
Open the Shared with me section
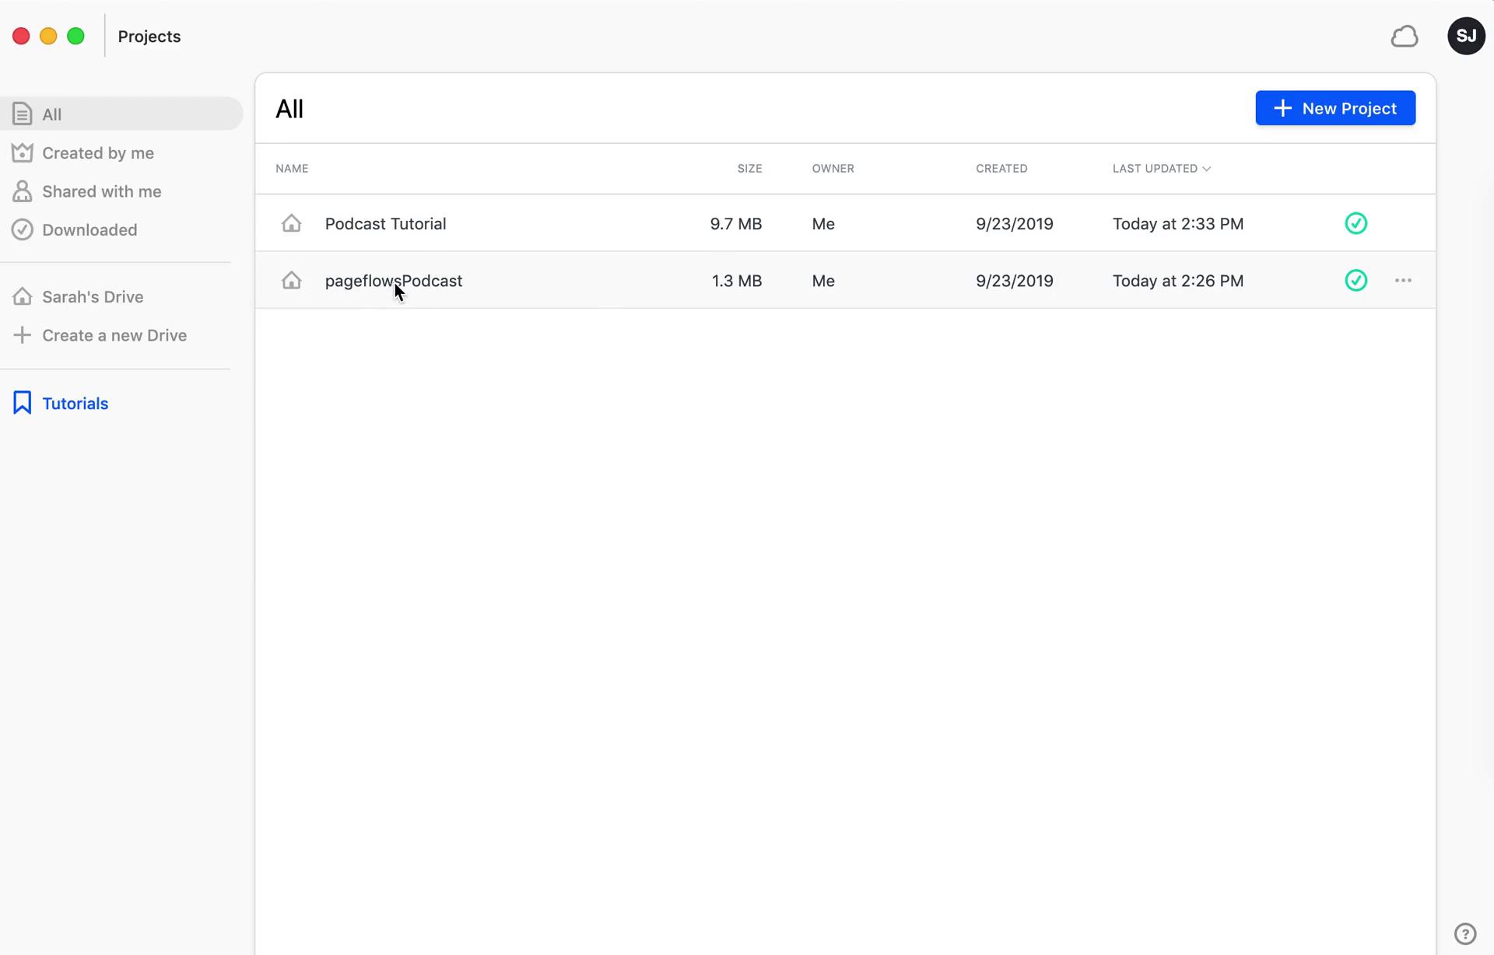(103, 191)
